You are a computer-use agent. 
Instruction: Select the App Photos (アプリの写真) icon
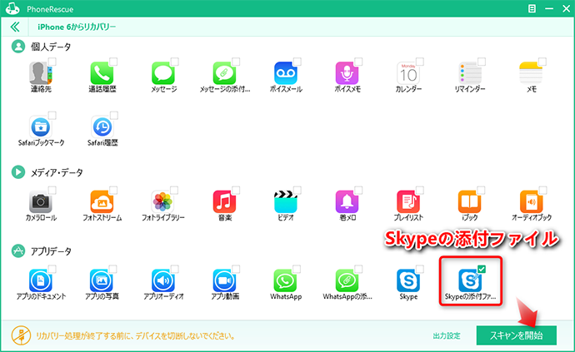[x=102, y=280]
